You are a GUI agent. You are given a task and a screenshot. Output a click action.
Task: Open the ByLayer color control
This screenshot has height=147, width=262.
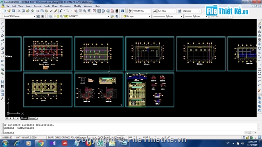tap(137, 16)
